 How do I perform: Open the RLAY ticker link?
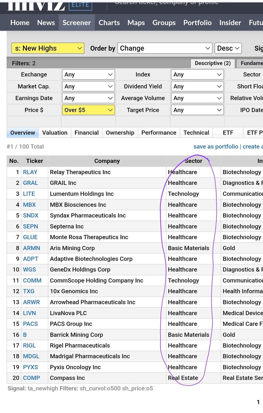click(x=30, y=172)
